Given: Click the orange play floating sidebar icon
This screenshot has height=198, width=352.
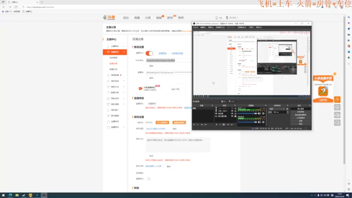Looking at the screenshot, I should [337, 99].
